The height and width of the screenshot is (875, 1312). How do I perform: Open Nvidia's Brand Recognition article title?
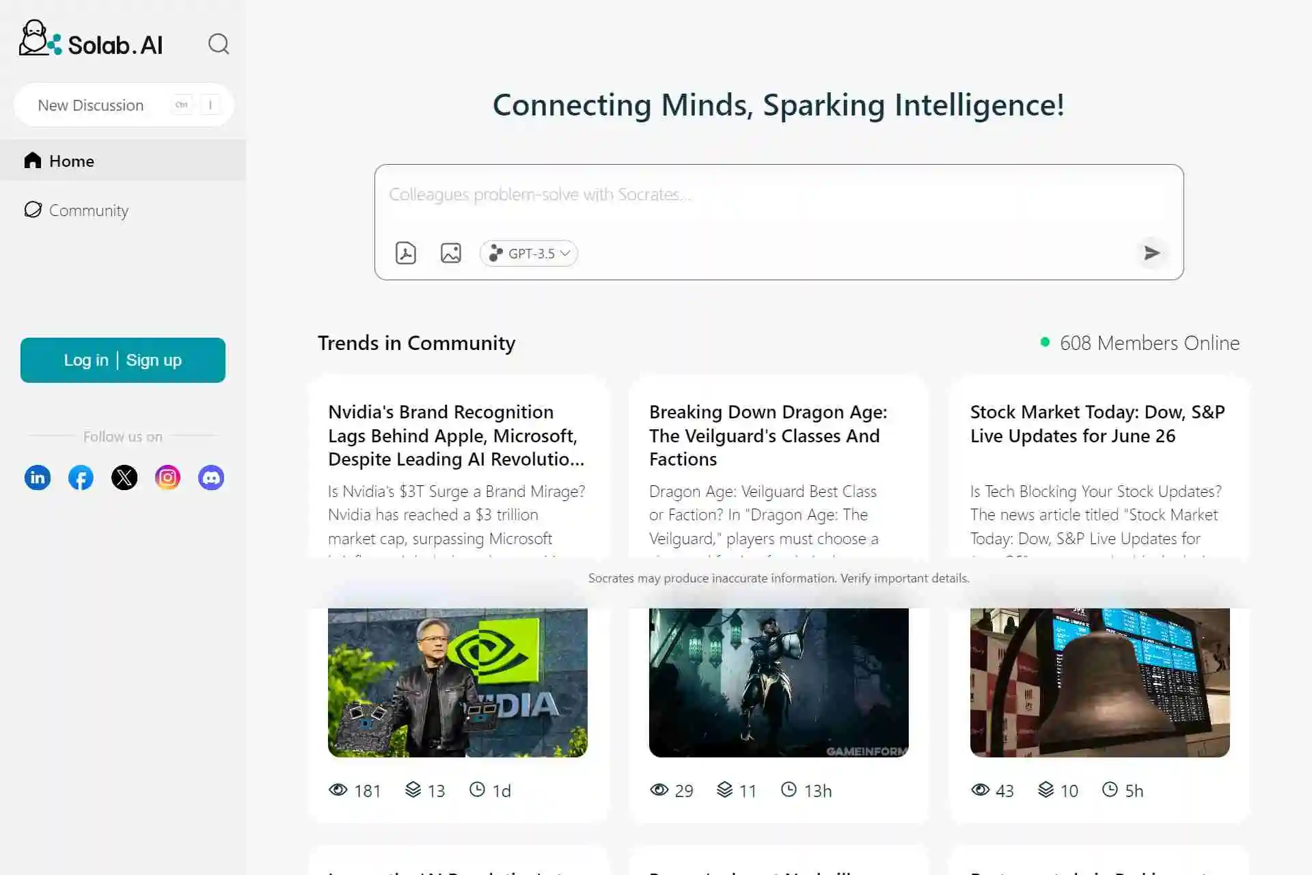456,435
